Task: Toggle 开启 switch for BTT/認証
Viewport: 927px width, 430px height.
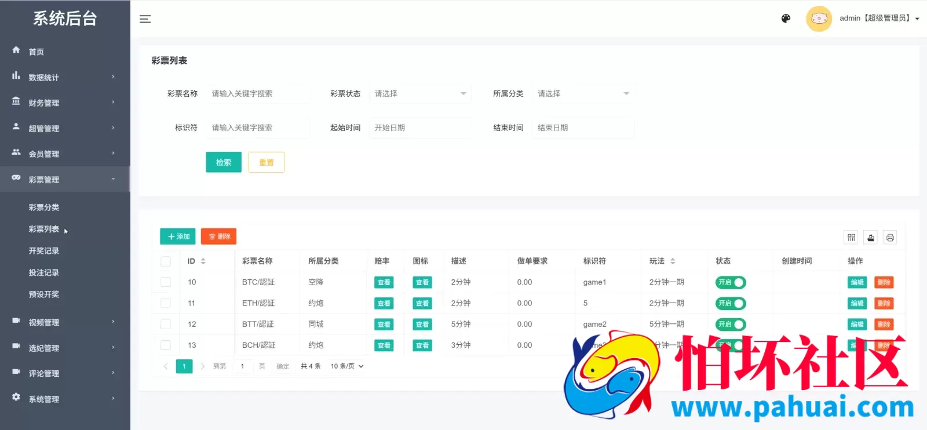Action: (x=731, y=325)
